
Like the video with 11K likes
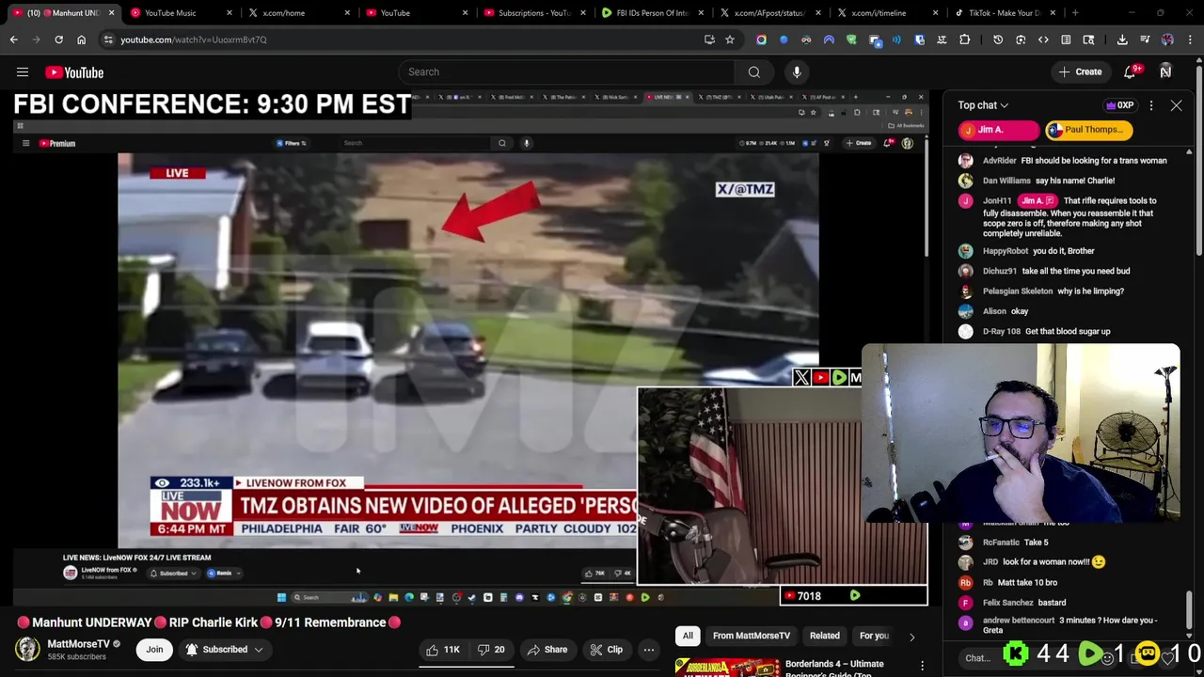pos(443,649)
